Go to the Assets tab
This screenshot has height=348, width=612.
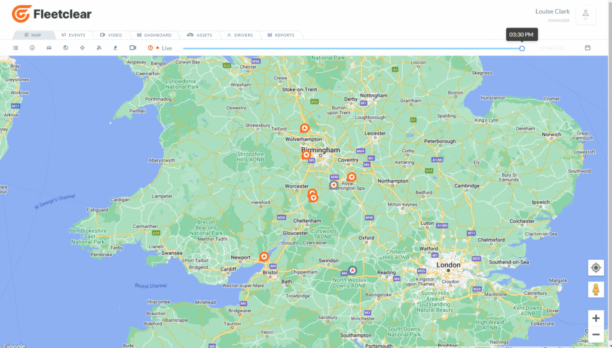(x=200, y=35)
